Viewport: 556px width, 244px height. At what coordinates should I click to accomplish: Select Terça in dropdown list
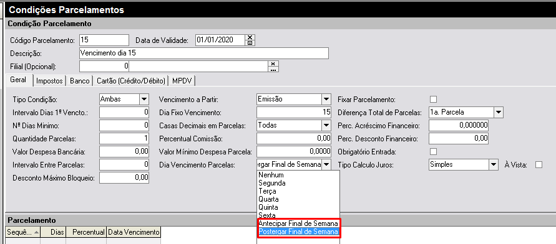pos(298,191)
